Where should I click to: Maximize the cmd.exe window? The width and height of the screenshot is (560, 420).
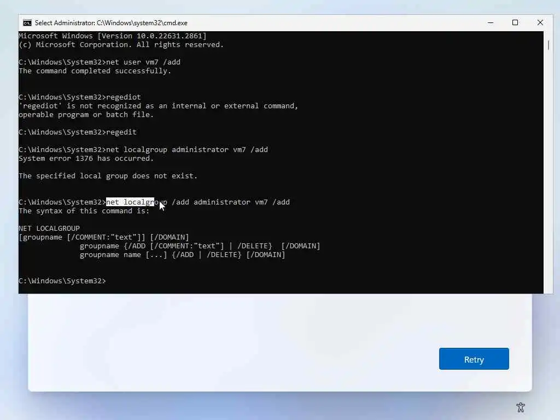(515, 23)
